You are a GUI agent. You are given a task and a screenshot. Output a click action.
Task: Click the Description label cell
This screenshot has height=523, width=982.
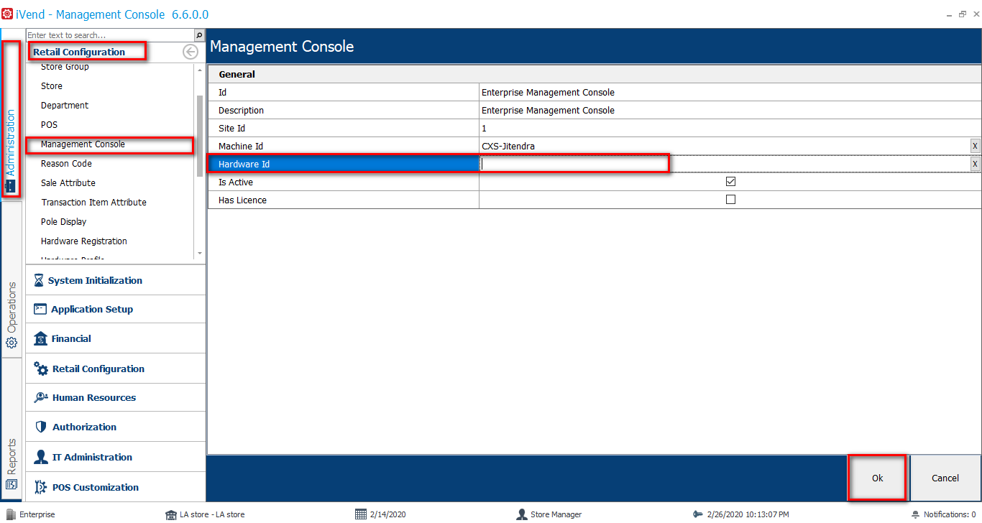344,111
